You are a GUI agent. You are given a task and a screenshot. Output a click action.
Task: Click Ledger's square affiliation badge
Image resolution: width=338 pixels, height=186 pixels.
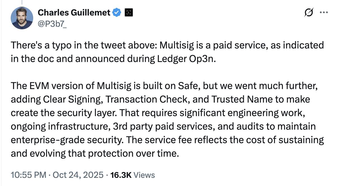point(129,12)
